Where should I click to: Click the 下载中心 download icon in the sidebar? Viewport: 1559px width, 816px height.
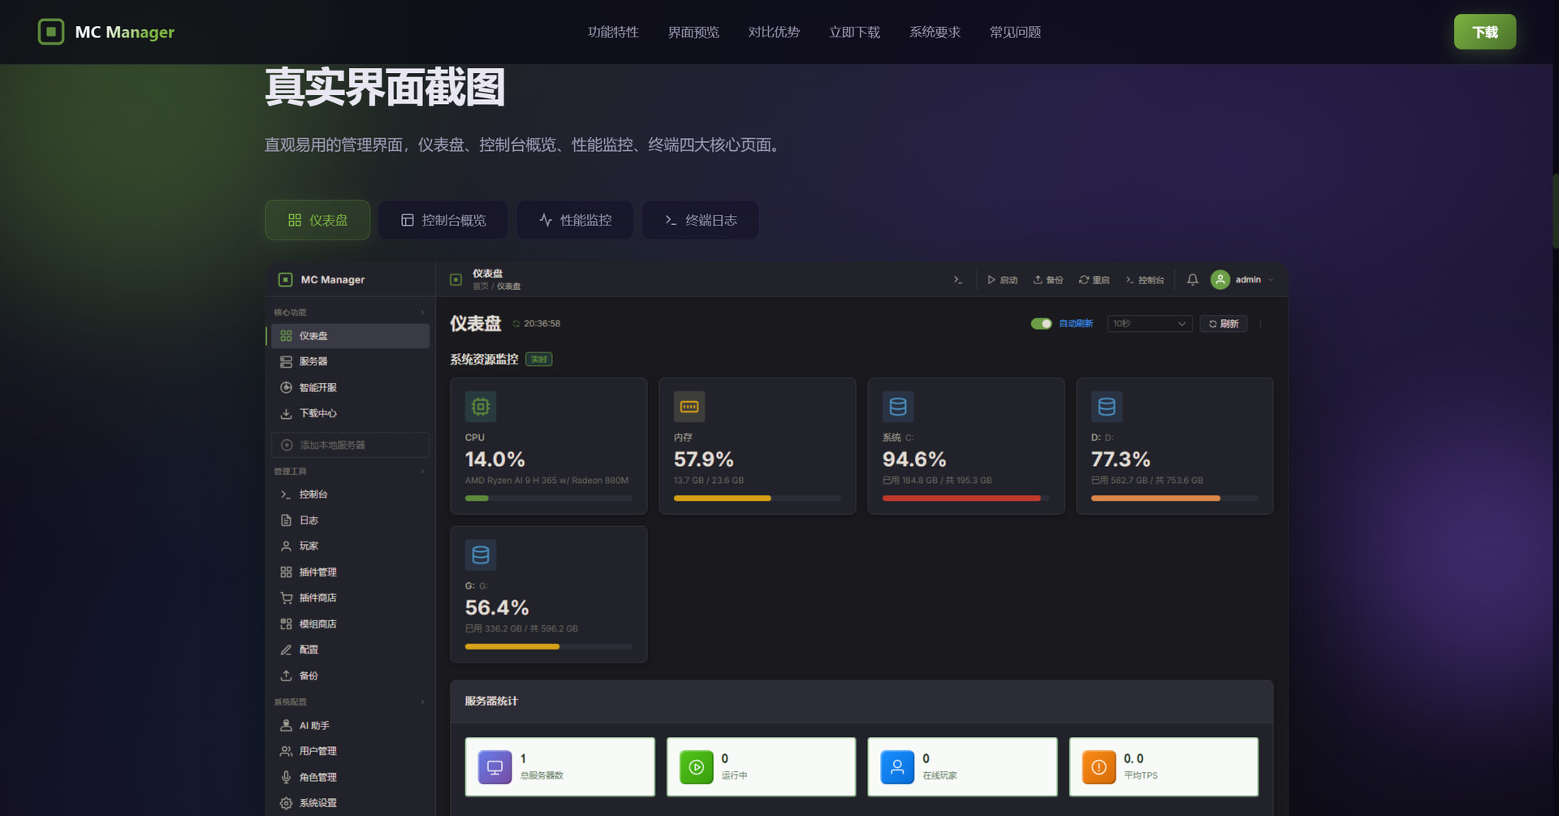pos(286,414)
